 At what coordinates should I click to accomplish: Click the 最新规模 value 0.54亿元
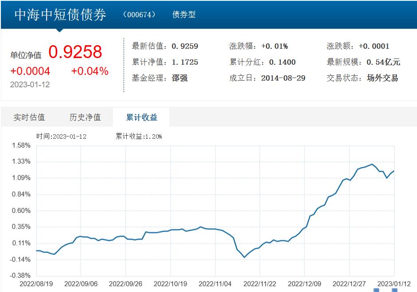pos(383,62)
